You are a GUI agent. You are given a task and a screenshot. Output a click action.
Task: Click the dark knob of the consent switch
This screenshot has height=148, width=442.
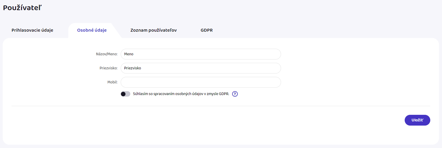pos(123,94)
